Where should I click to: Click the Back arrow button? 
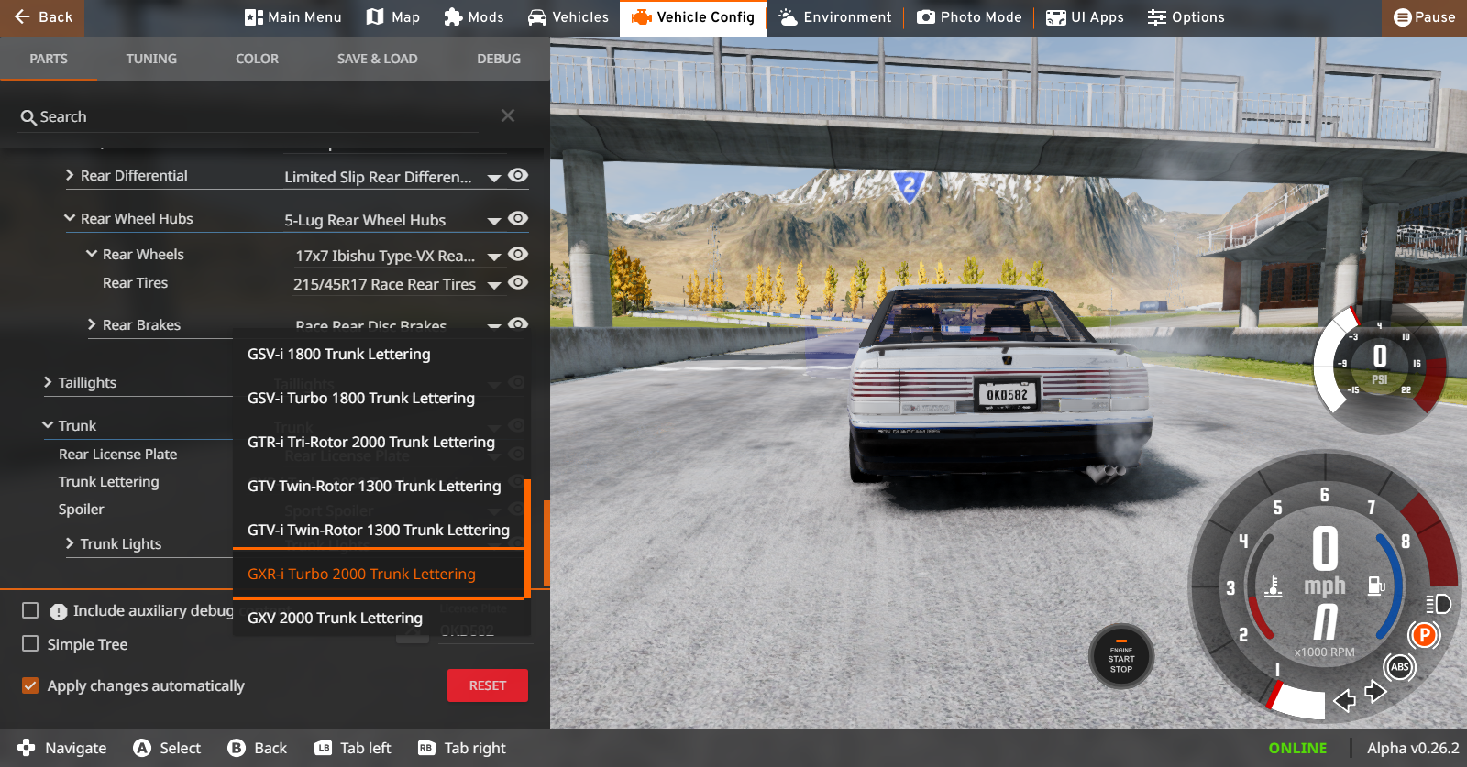42,17
